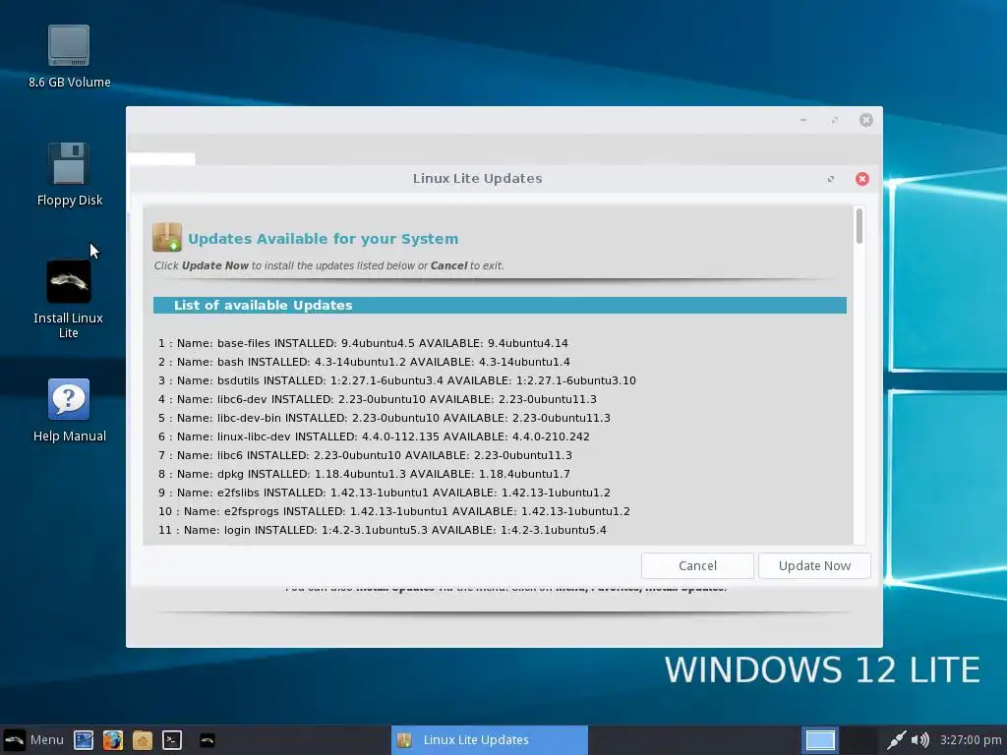Viewport: 1007px width, 755px height.
Task: Select the e2fsprogs update row
Action: 393,510
